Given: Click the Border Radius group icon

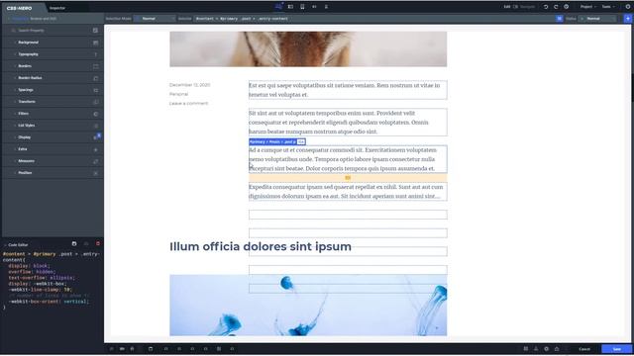Looking at the screenshot, I should click(96, 78).
